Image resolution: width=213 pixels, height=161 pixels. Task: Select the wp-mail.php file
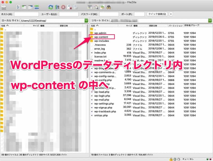[x=102, y=100]
